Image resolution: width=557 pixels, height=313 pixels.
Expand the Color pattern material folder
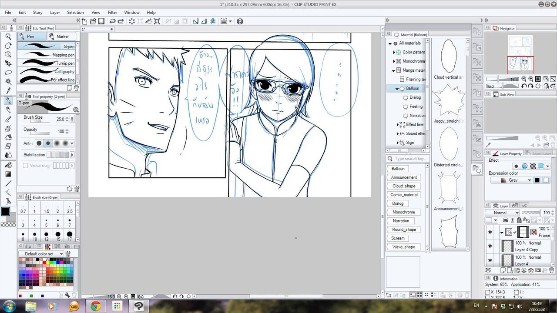[x=394, y=52]
